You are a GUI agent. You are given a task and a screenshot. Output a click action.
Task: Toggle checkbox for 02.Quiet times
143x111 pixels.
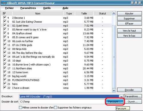coord(5,25)
